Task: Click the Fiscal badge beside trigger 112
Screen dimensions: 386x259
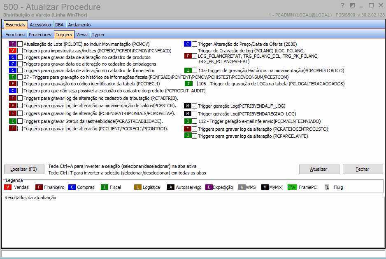Action: (188, 121)
